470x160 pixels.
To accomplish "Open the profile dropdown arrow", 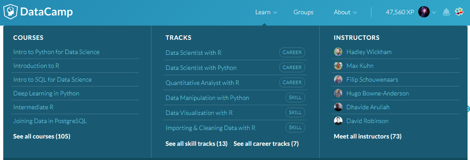I will coord(434,13).
